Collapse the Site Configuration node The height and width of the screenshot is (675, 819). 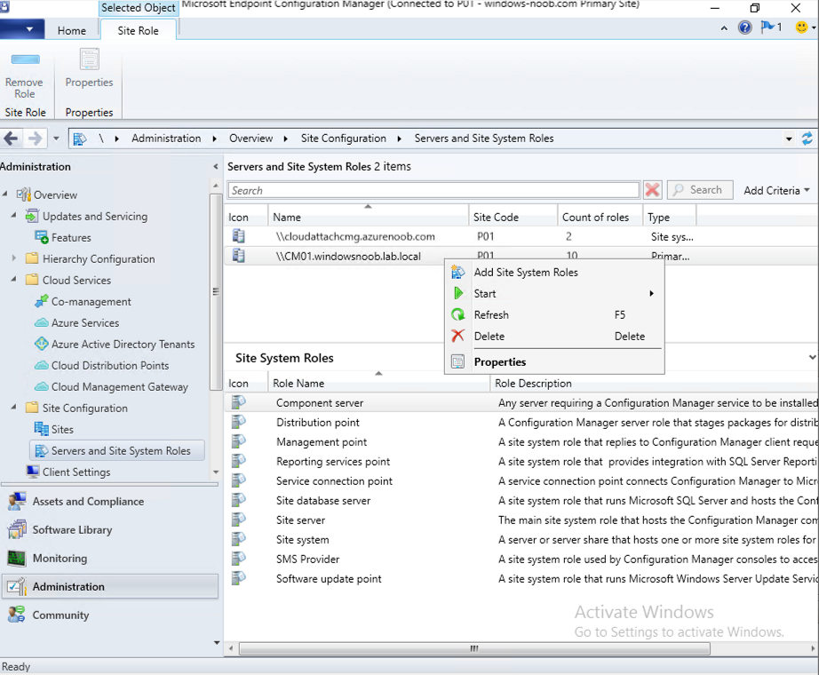pyautogui.click(x=14, y=407)
